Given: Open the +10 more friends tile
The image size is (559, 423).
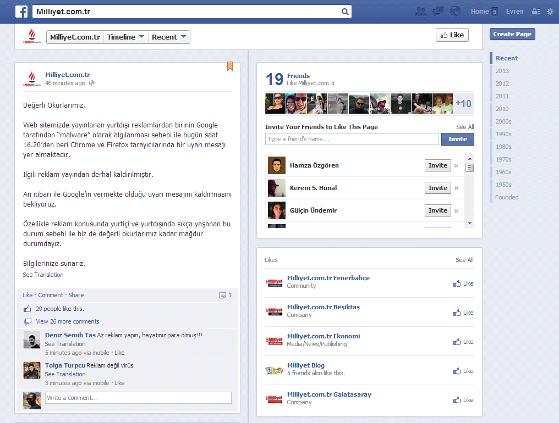Looking at the screenshot, I should [463, 104].
